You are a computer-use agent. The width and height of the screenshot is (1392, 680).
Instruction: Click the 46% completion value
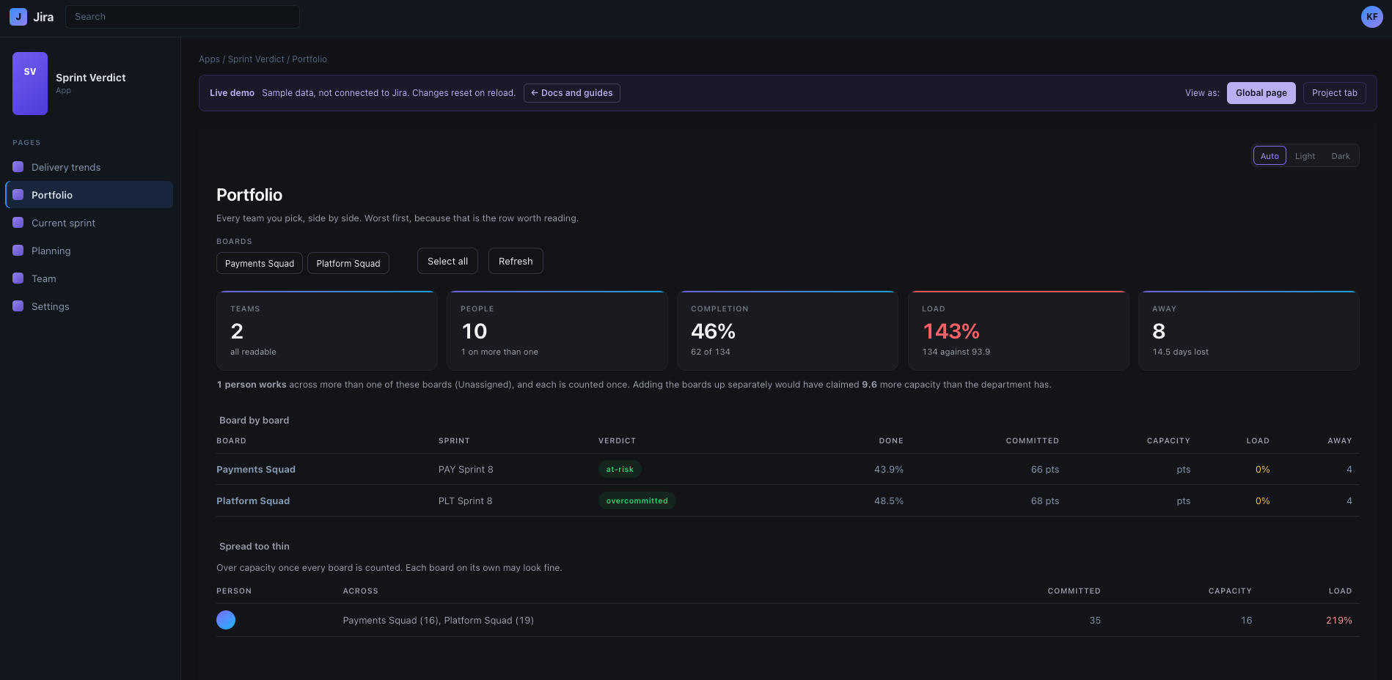point(713,331)
